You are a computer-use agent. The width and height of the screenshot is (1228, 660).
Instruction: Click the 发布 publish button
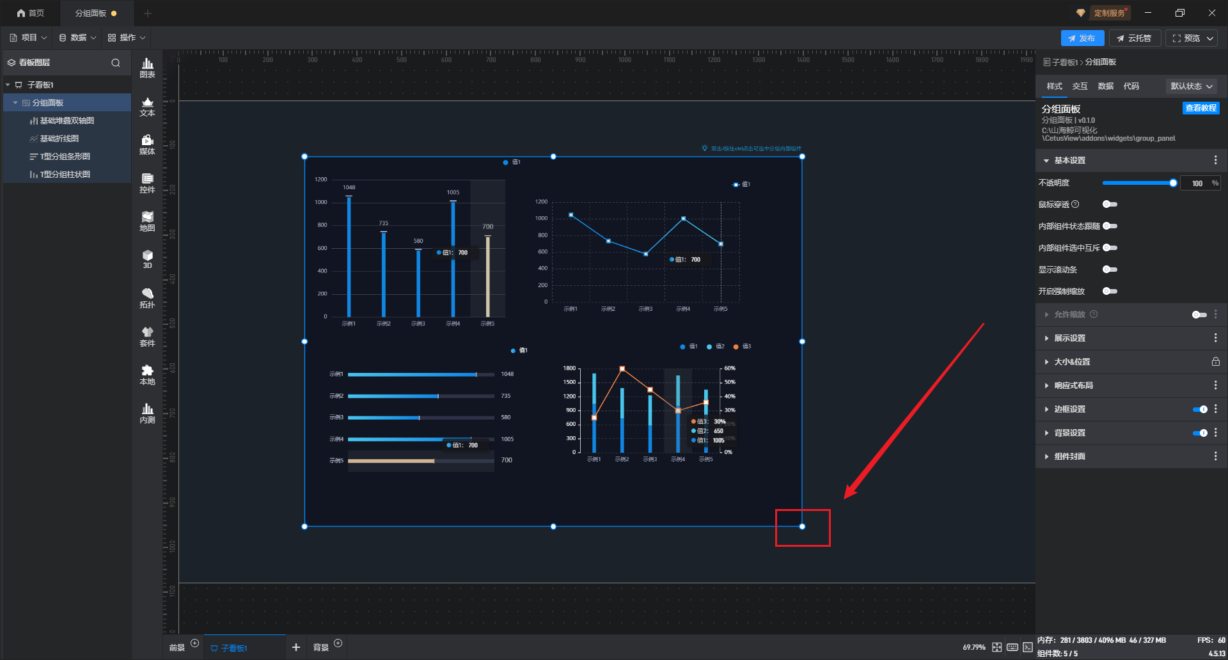1082,38
